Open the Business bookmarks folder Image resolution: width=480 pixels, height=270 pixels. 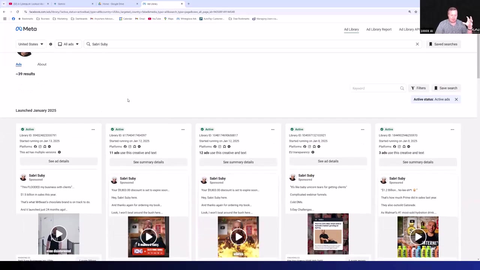click(x=43, y=19)
